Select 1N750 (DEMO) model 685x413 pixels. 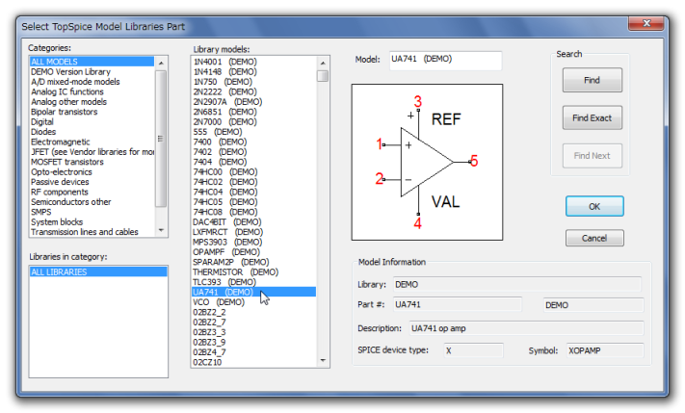point(253,82)
